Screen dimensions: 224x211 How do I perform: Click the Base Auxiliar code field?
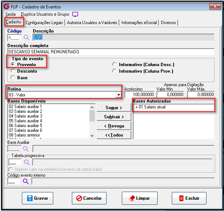coord(14,149)
